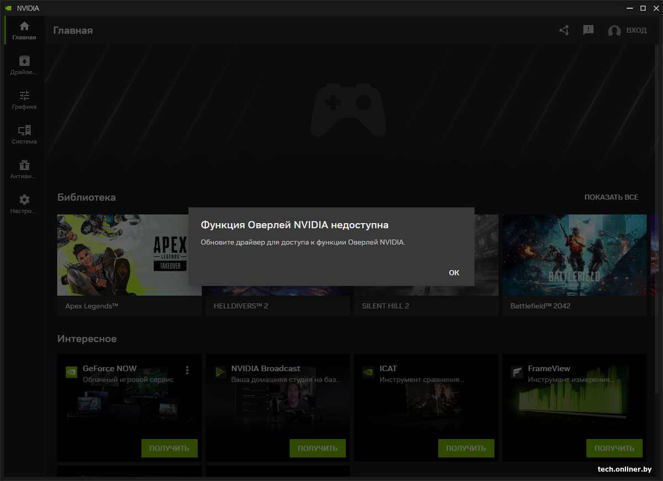663x481 pixels.
Task: Open the Battlefield 2042 game thumbnail
Action: [575, 255]
